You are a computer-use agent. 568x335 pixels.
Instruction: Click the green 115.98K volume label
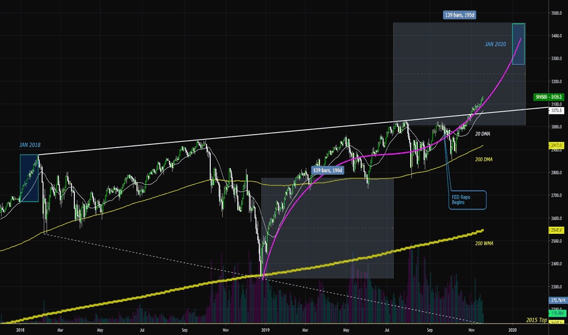pyautogui.click(x=558, y=313)
